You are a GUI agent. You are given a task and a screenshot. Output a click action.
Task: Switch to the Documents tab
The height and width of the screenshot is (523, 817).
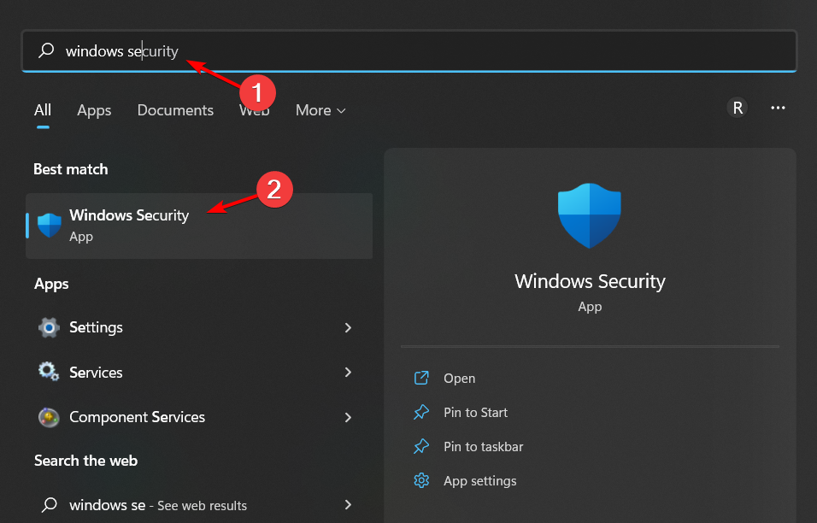coord(174,110)
